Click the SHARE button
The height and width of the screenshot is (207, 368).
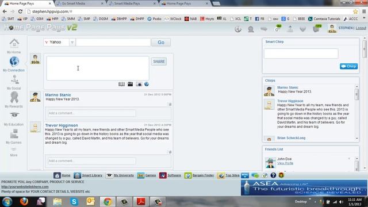point(159,62)
